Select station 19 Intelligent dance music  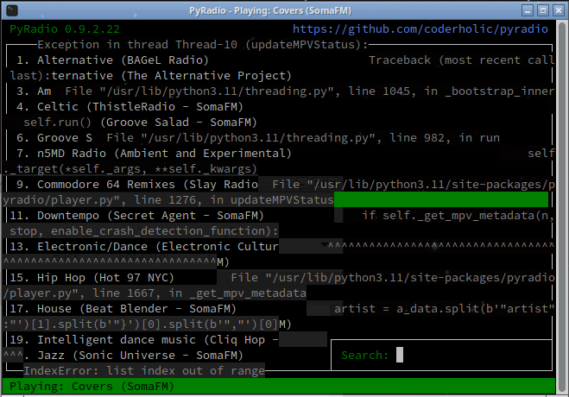pyautogui.click(x=143, y=340)
